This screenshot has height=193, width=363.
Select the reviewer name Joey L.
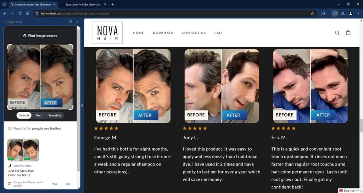[190, 138]
